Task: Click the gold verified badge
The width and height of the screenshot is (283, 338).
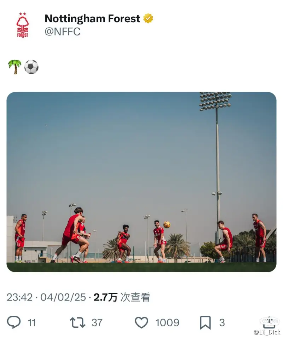Action: [x=148, y=18]
